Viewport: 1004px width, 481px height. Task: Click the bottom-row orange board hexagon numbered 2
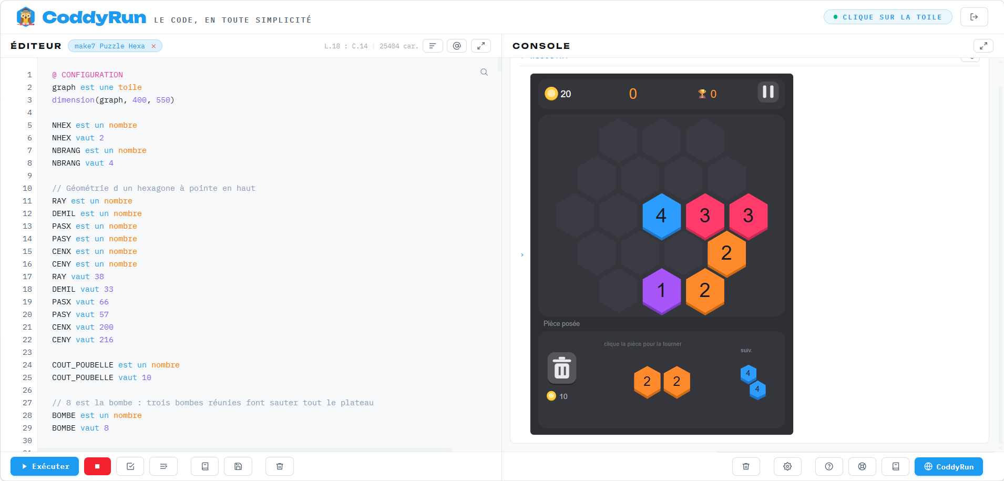705,290
